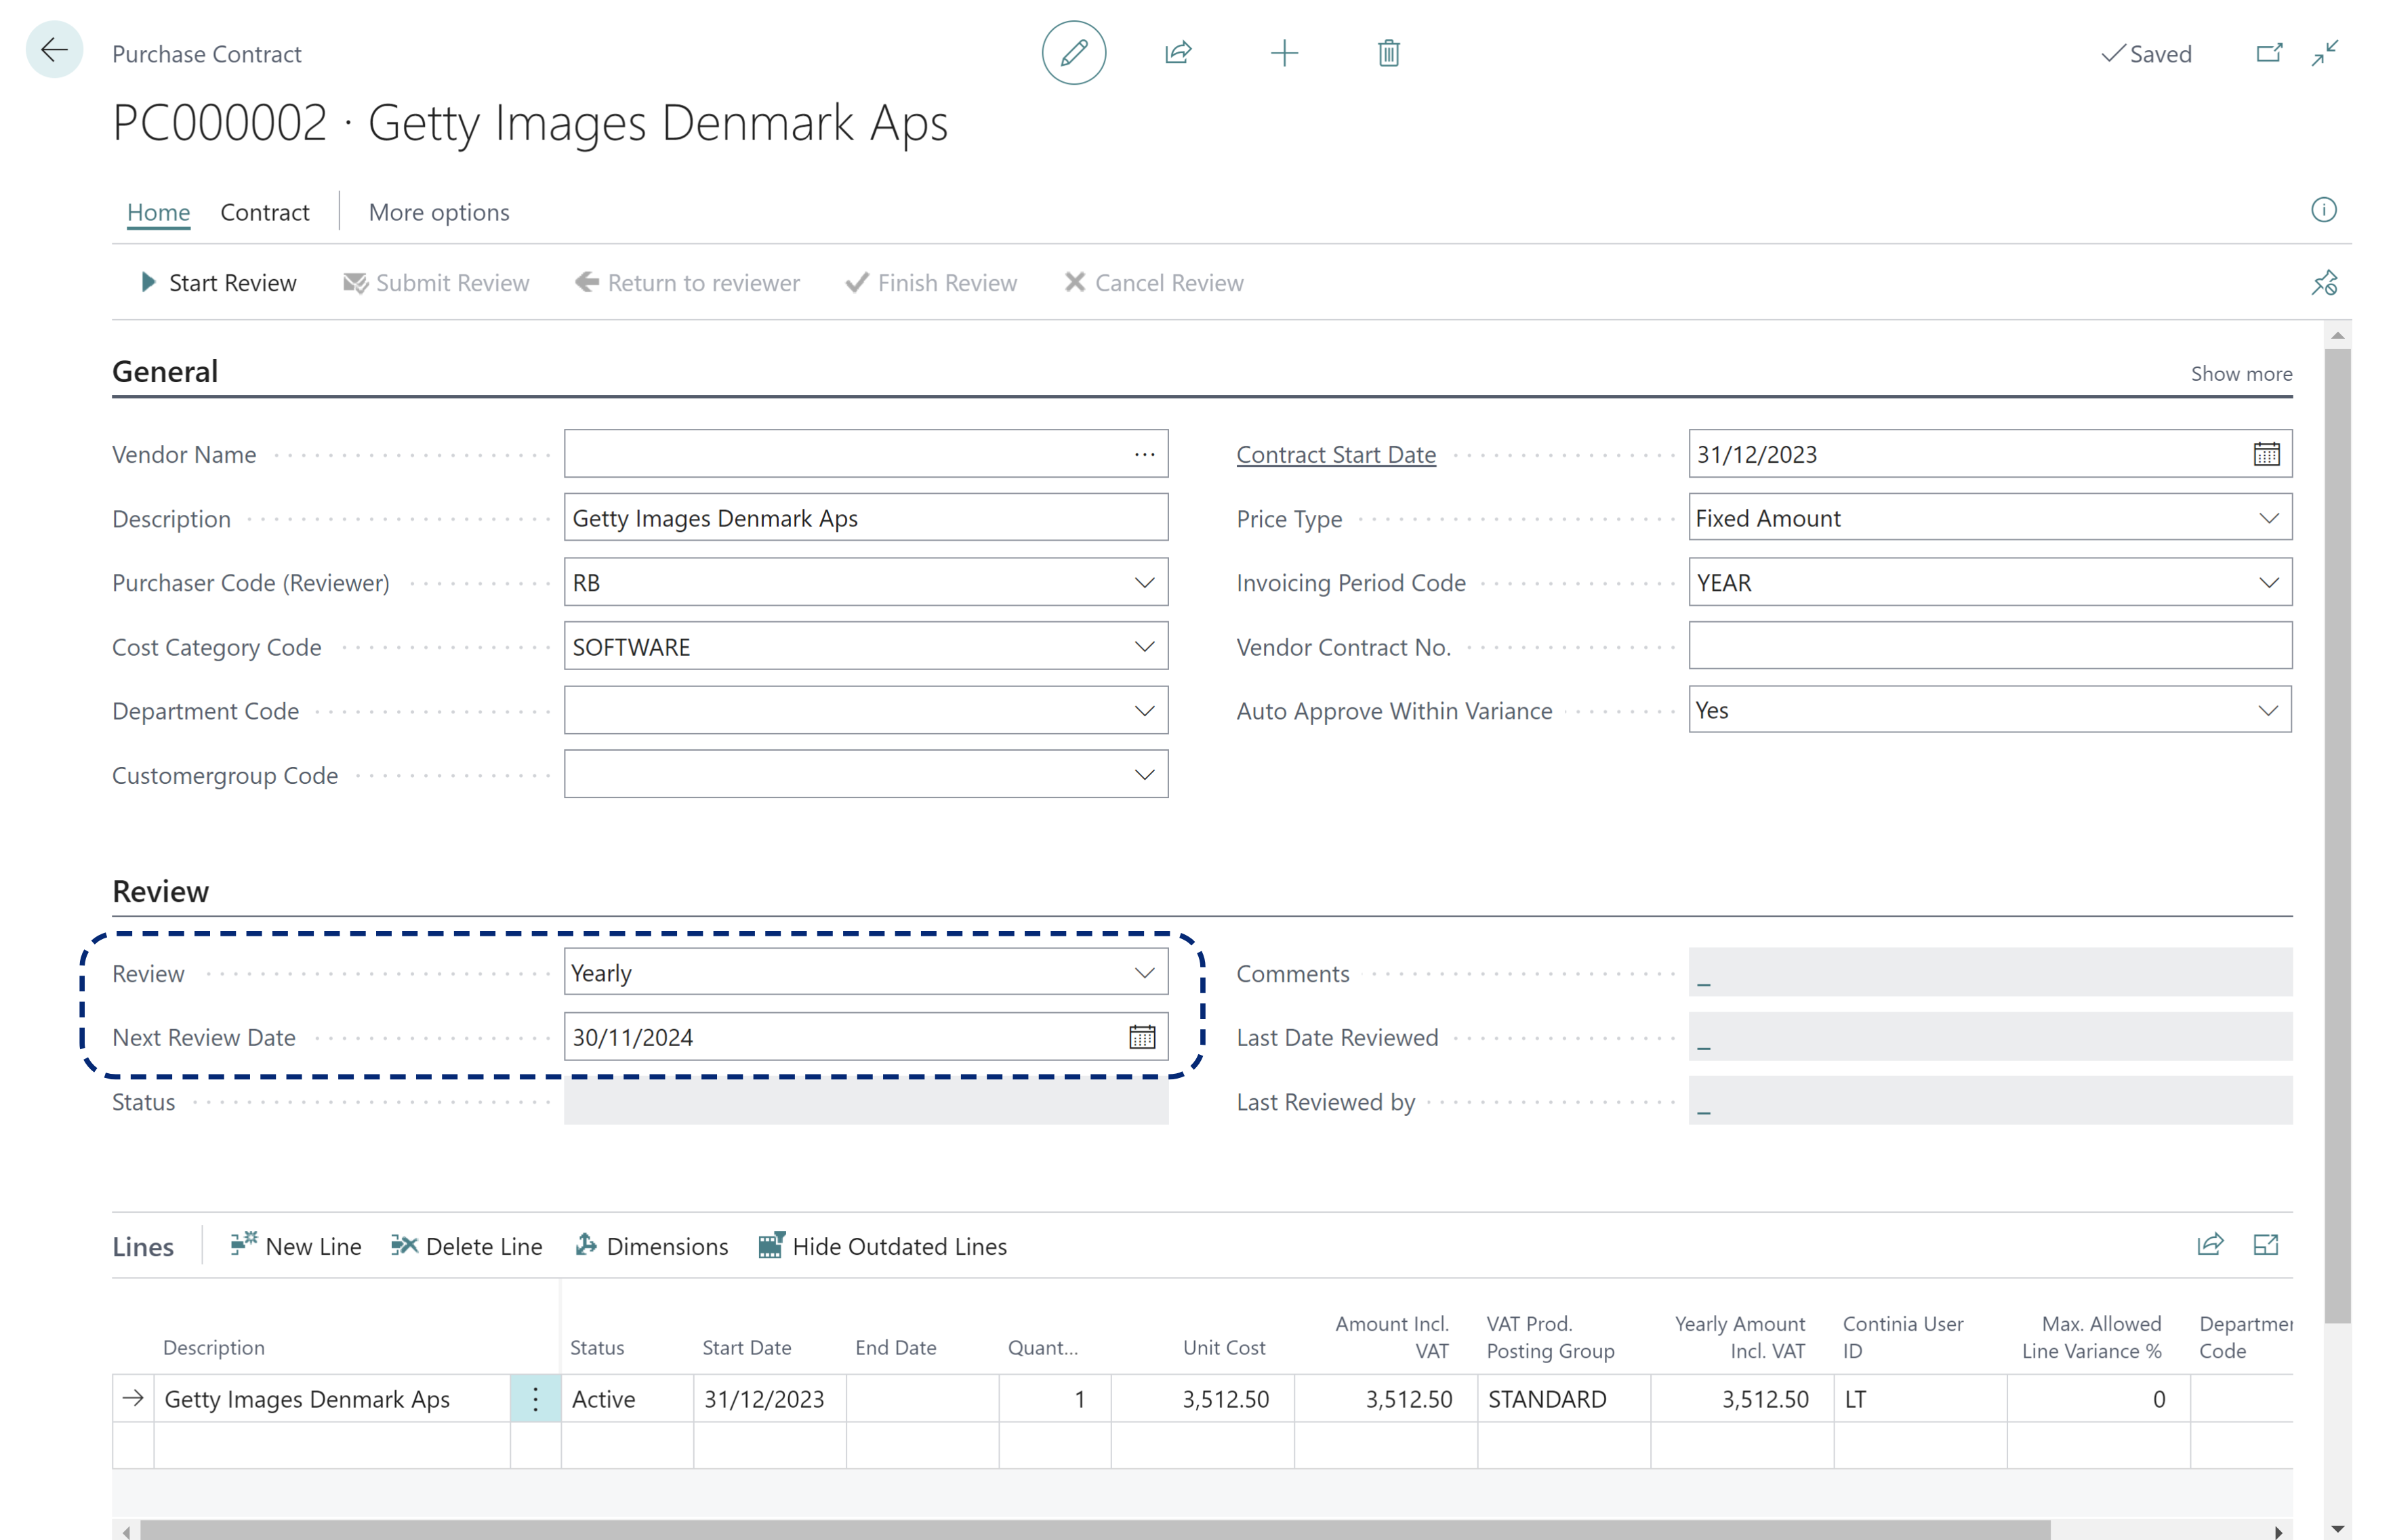Open row options for Getty Images line

[x=535, y=1399]
